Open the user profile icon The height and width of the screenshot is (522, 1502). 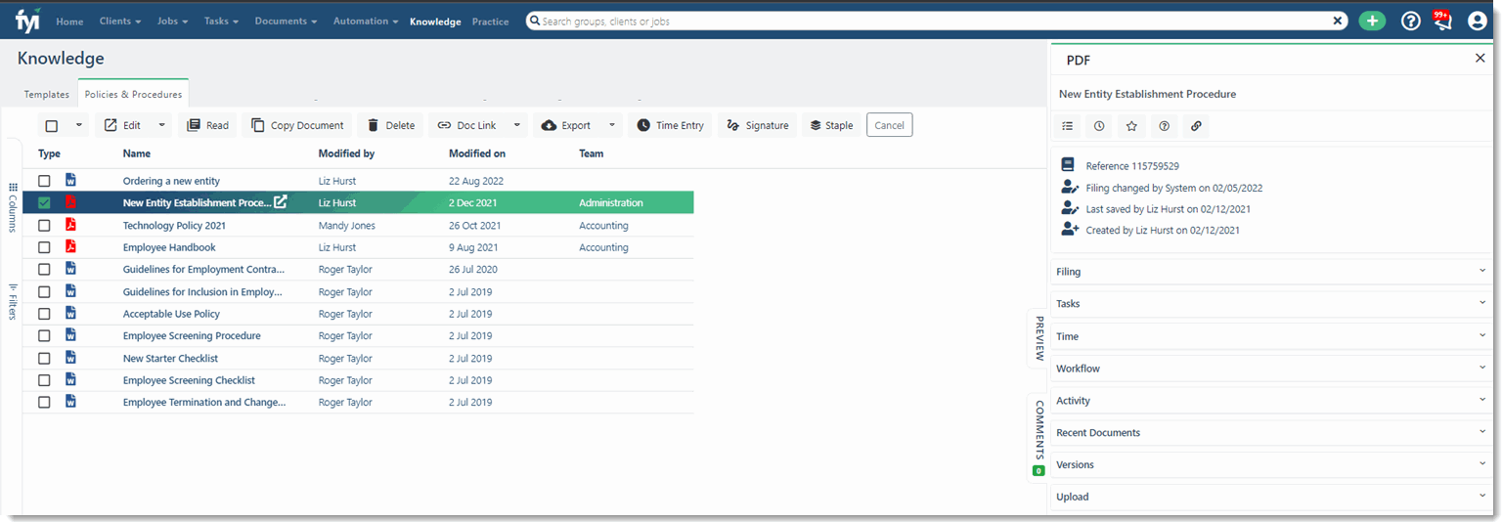click(x=1478, y=21)
